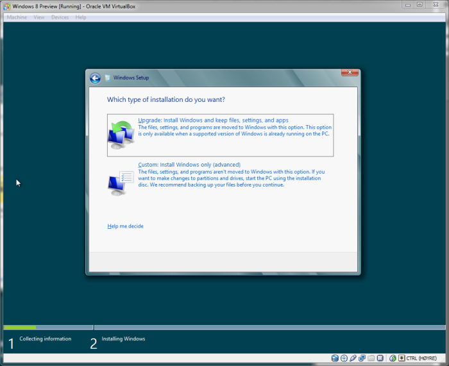Open the View menu

click(x=39, y=17)
